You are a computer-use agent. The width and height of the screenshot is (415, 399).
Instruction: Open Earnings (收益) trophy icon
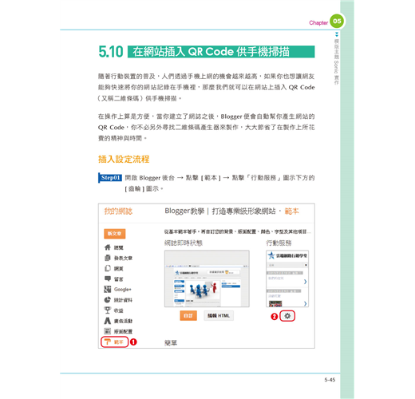108,310
